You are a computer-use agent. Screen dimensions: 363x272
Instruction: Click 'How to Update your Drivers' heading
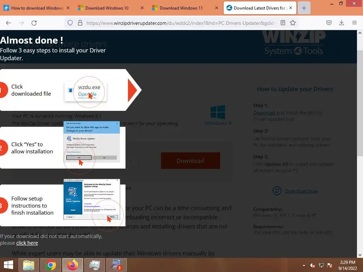click(x=295, y=89)
